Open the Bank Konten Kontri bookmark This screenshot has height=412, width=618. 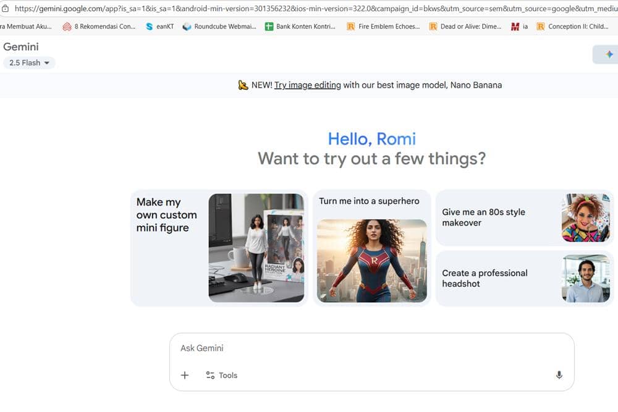point(300,27)
